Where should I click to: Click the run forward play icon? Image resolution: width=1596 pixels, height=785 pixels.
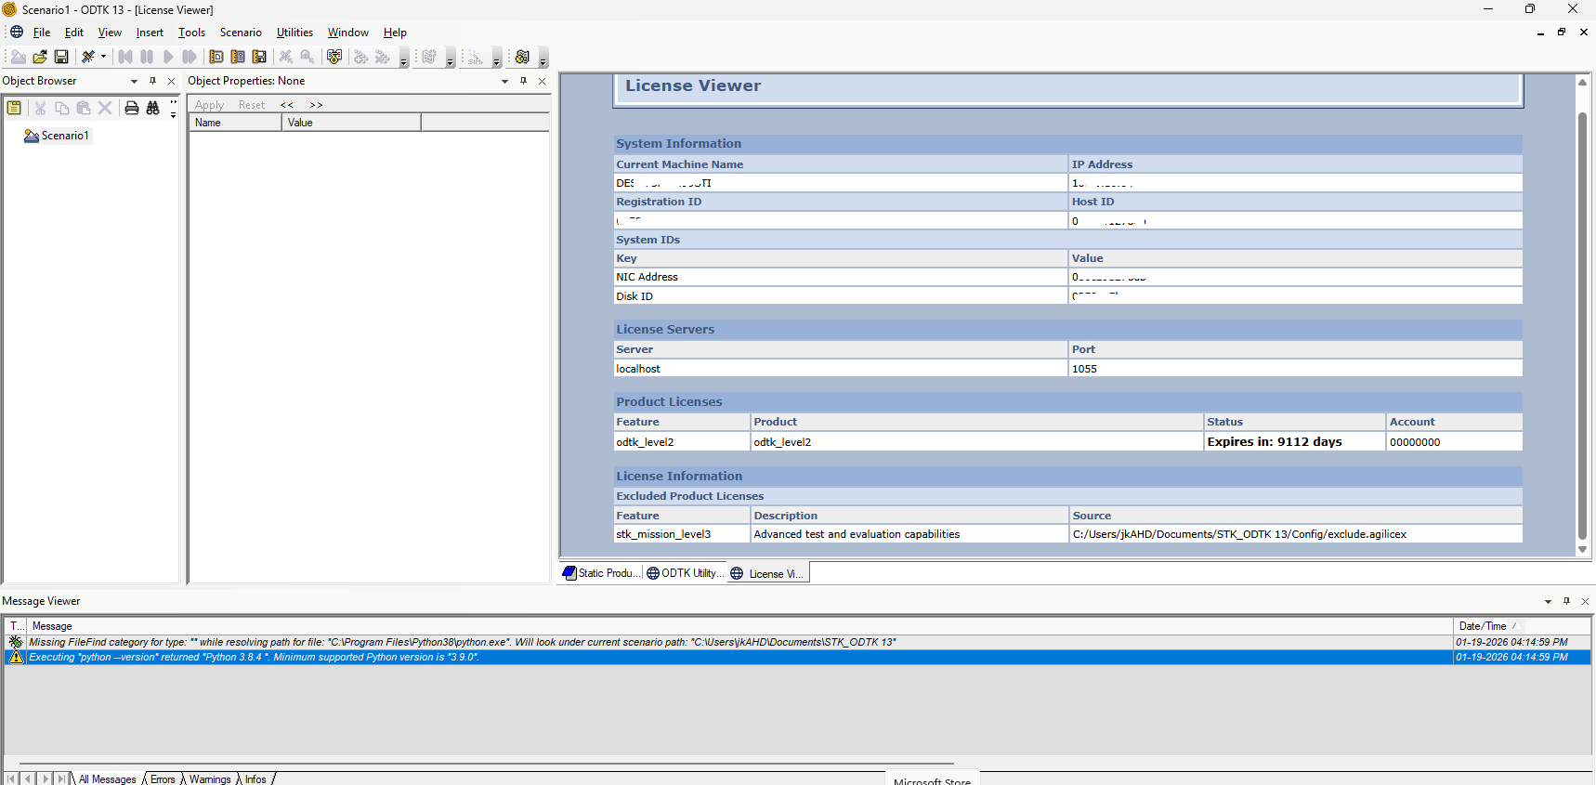pos(168,57)
